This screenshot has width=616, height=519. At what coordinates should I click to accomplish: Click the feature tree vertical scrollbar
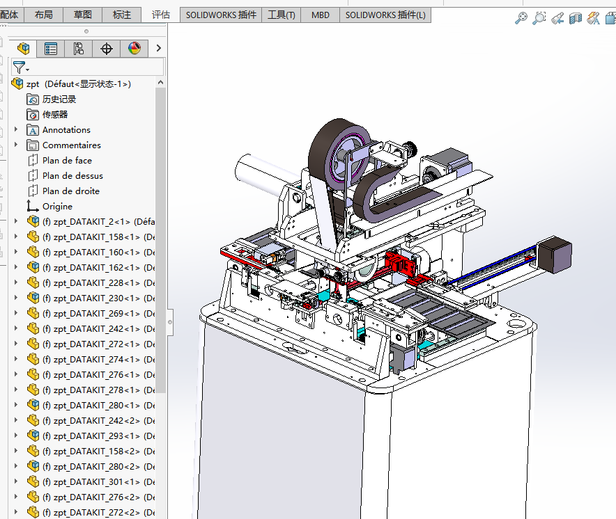[160, 237]
